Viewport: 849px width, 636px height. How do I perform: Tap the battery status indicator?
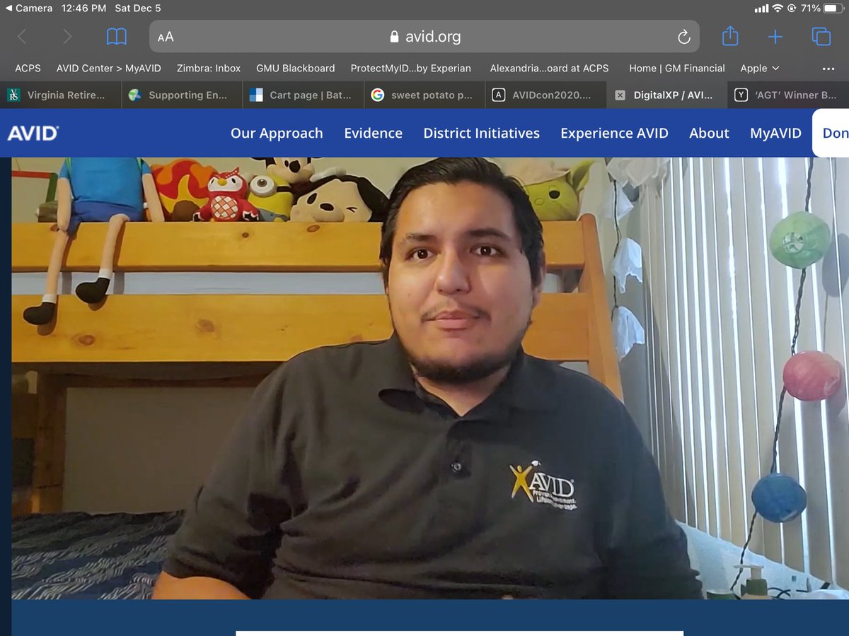tap(832, 8)
